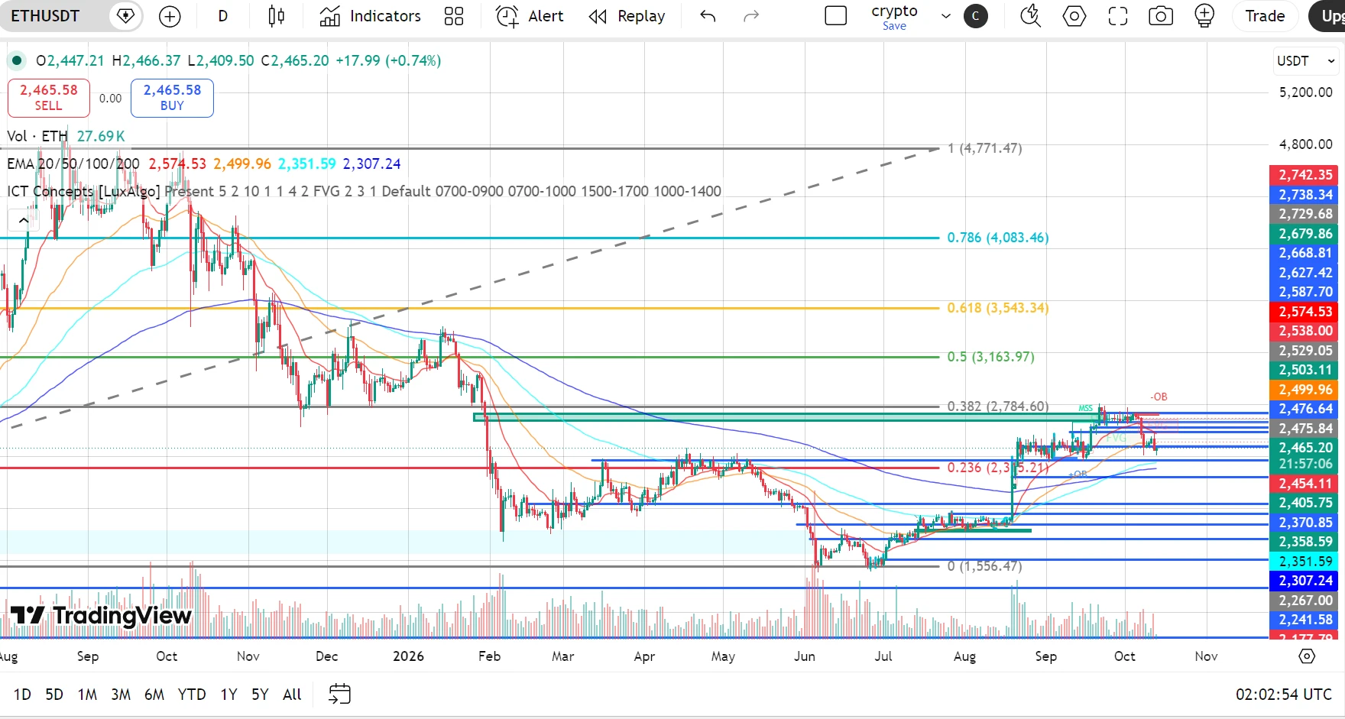Open the candlestick chart style menu
Screen dimensions: 1345x719
click(x=276, y=16)
